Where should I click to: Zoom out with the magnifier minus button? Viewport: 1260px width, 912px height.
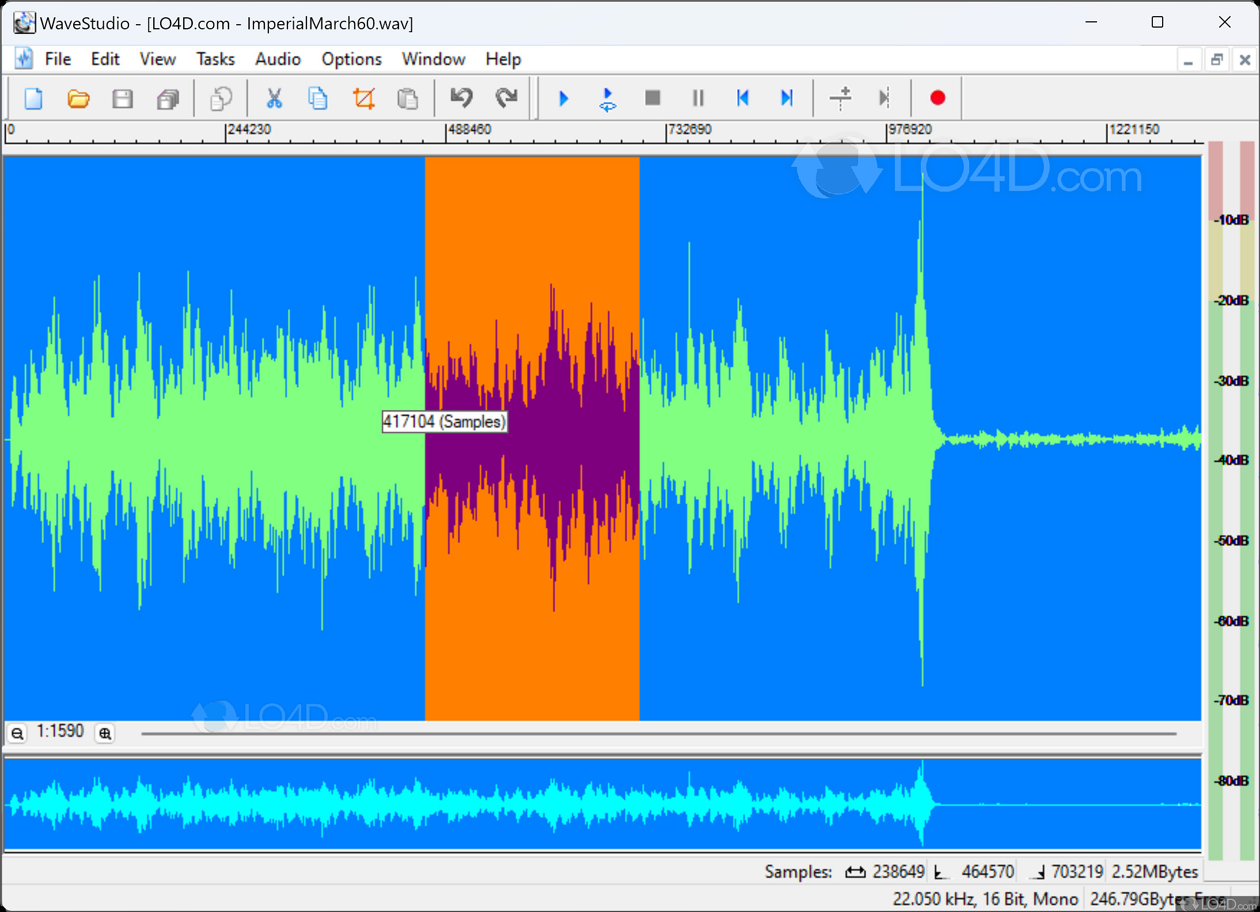click(x=18, y=734)
